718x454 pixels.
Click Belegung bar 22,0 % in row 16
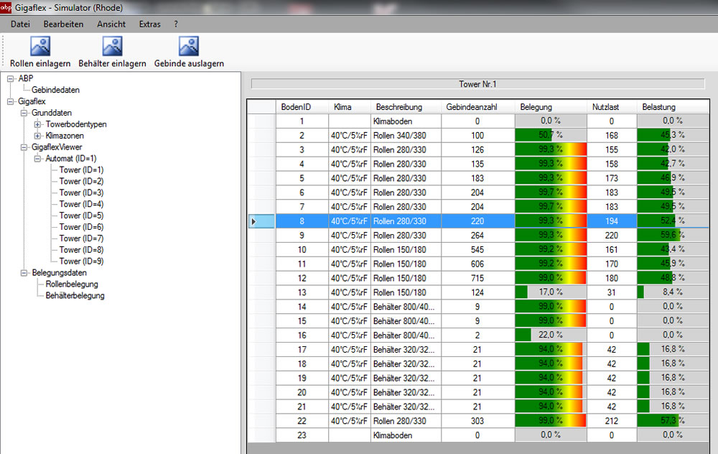551,335
